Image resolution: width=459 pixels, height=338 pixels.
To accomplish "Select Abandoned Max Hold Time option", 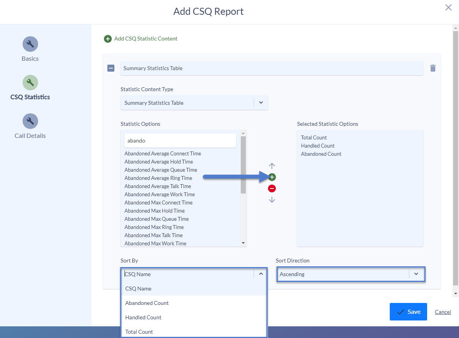I will tap(154, 211).
